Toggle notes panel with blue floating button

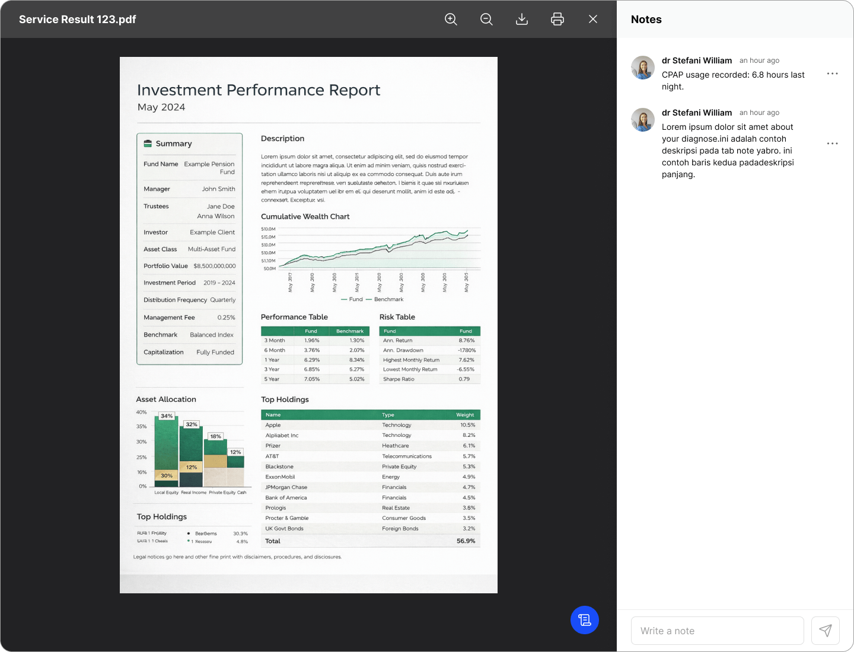585,620
